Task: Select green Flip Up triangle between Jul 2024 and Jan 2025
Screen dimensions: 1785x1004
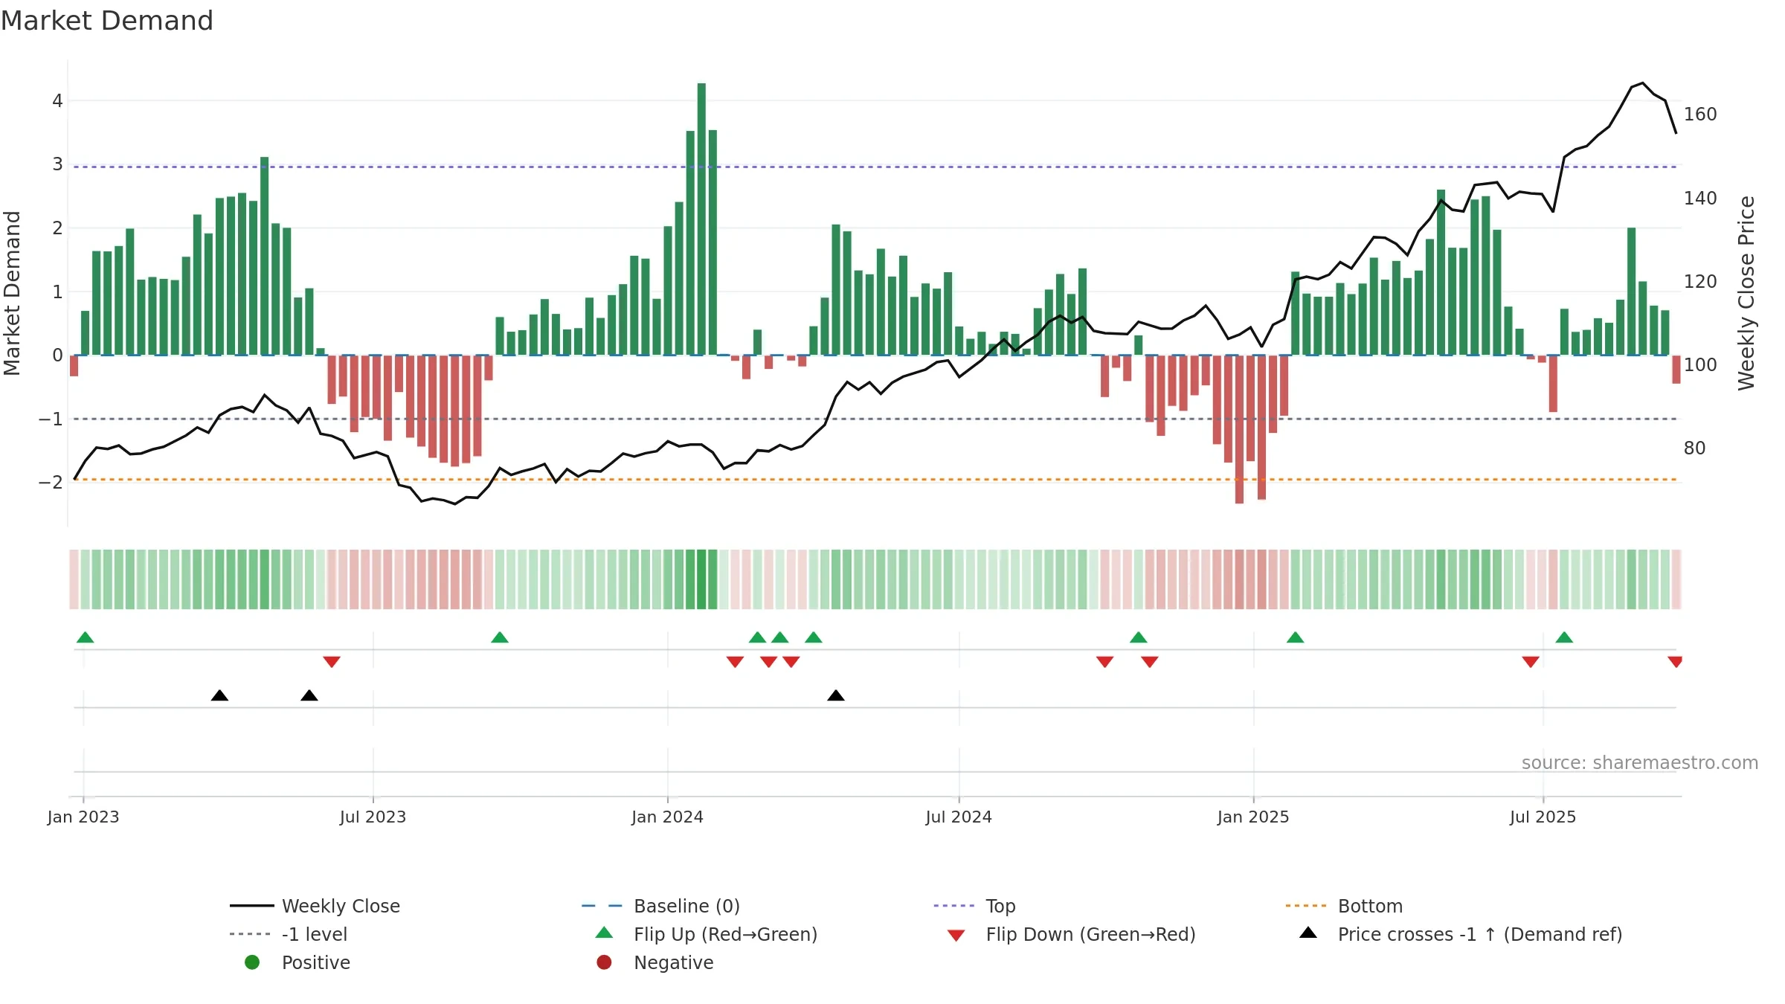Action: [x=1138, y=637]
